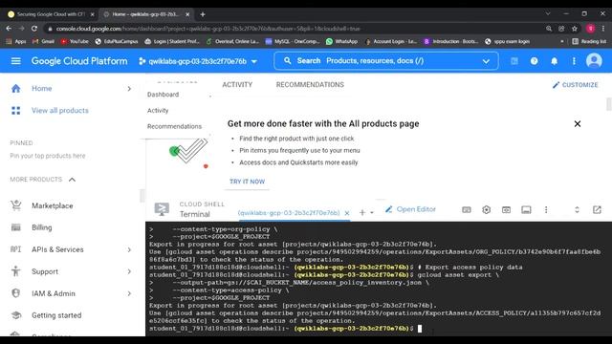Click Cloud Shell web preview icon
Viewport: 612px width, 344px height.
click(x=506, y=210)
